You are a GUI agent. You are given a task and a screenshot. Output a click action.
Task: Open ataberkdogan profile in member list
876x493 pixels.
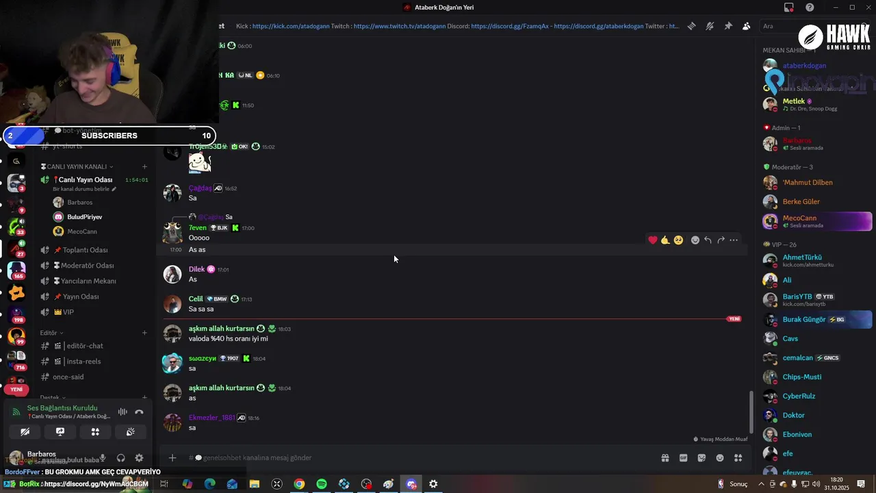tap(804, 66)
